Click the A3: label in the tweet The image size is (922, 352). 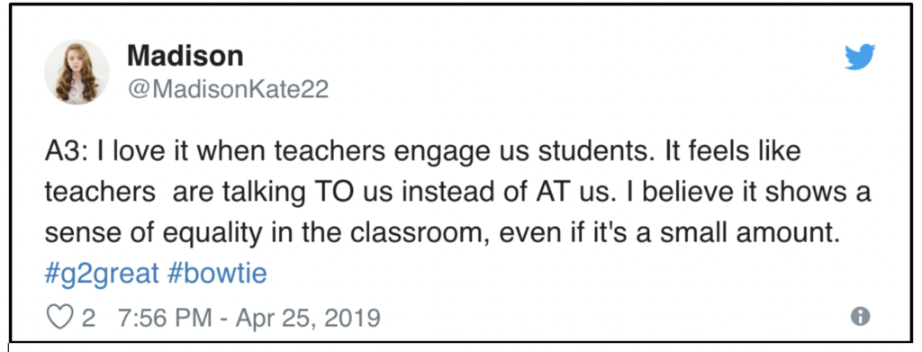pos(67,152)
